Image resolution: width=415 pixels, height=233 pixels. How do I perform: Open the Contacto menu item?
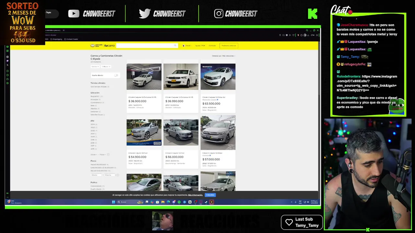coord(212,46)
